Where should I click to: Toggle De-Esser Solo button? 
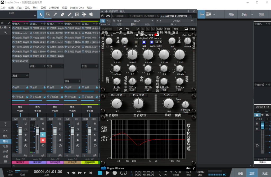pyautogui.click(x=178, y=102)
